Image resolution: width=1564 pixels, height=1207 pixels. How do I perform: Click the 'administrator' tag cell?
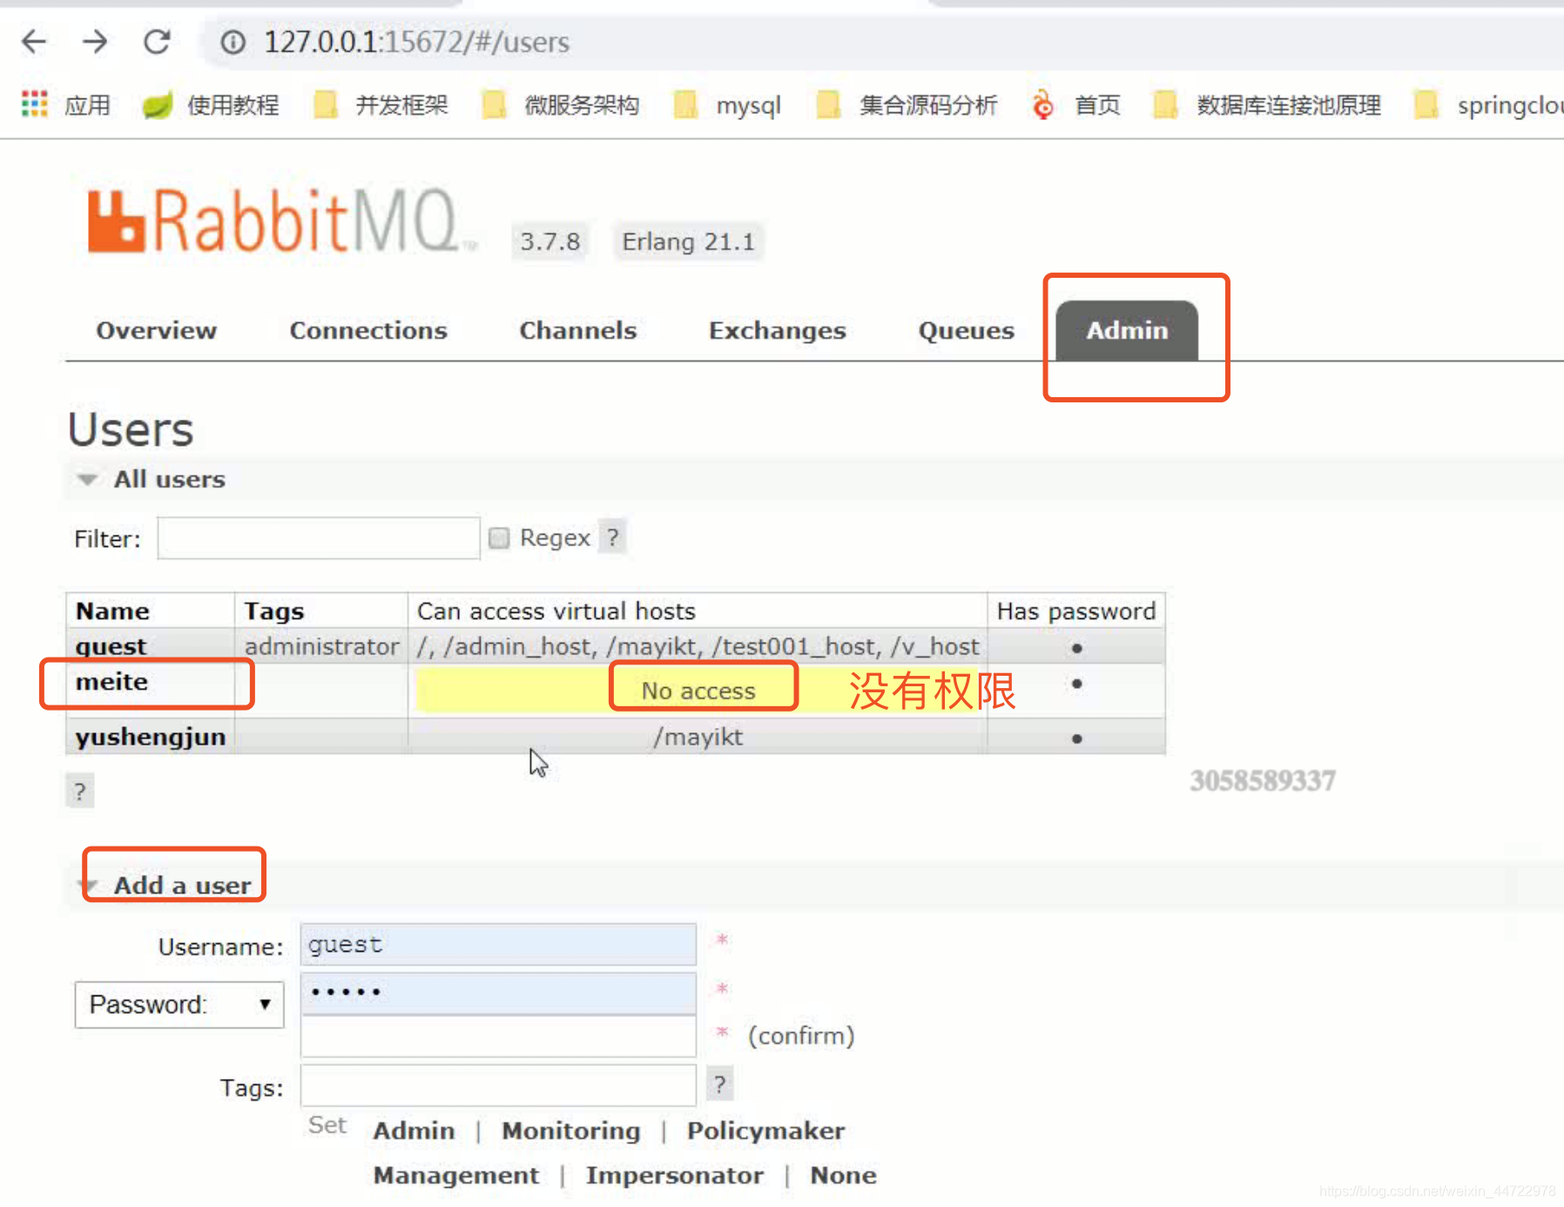pyautogui.click(x=321, y=646)
